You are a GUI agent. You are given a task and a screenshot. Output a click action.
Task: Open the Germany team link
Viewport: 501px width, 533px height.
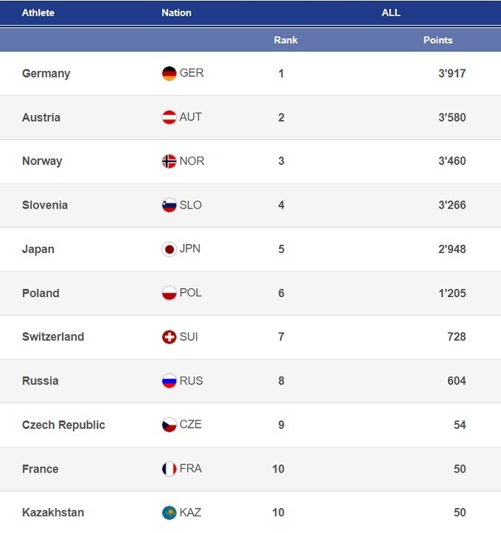point(46,74)
